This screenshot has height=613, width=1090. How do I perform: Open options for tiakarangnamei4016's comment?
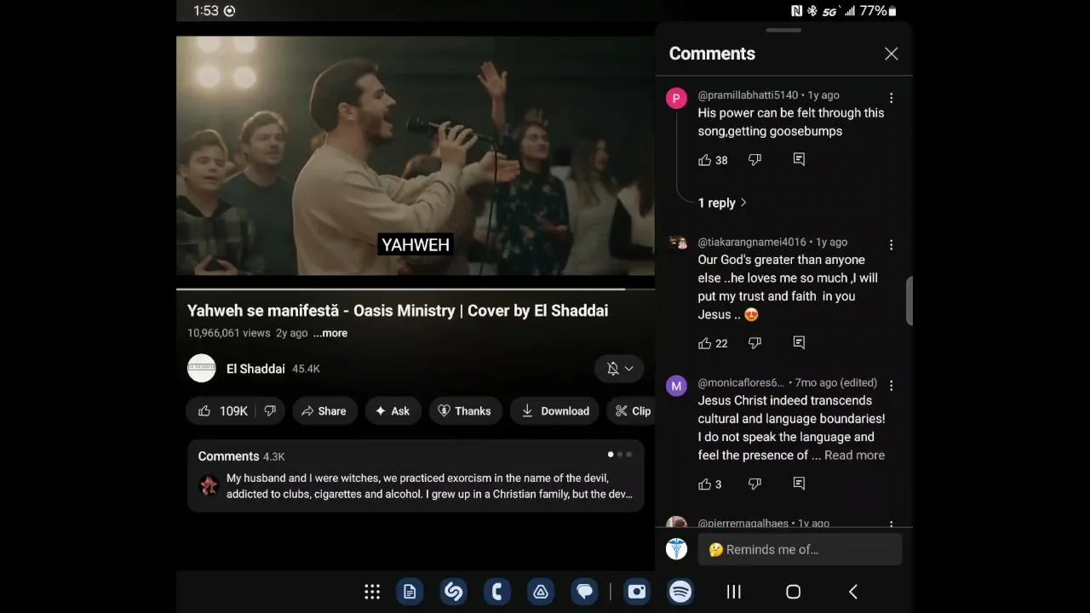[891, 245]
